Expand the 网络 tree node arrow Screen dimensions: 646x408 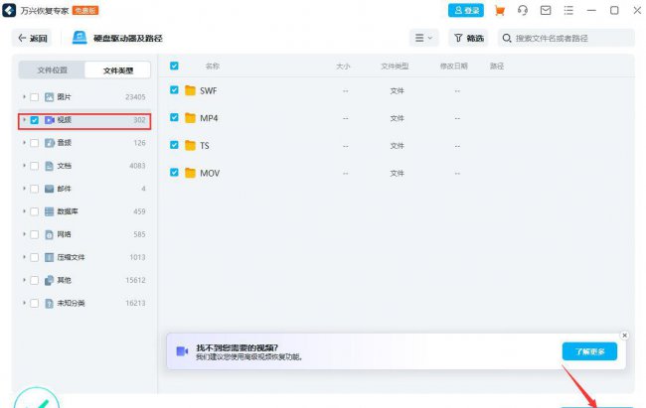pos(24,234)
